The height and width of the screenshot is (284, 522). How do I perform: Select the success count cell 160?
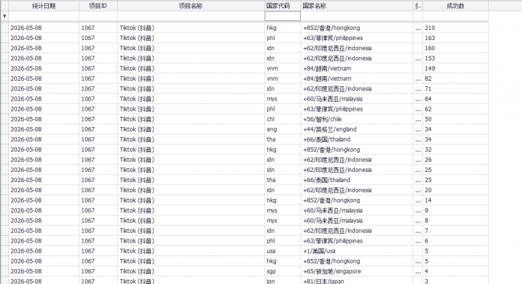tap(455, 48)
